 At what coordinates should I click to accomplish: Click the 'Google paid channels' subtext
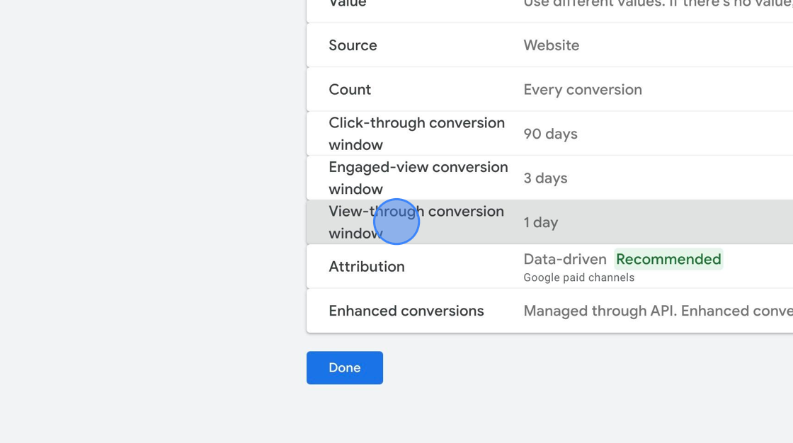(x=578, y=277)
